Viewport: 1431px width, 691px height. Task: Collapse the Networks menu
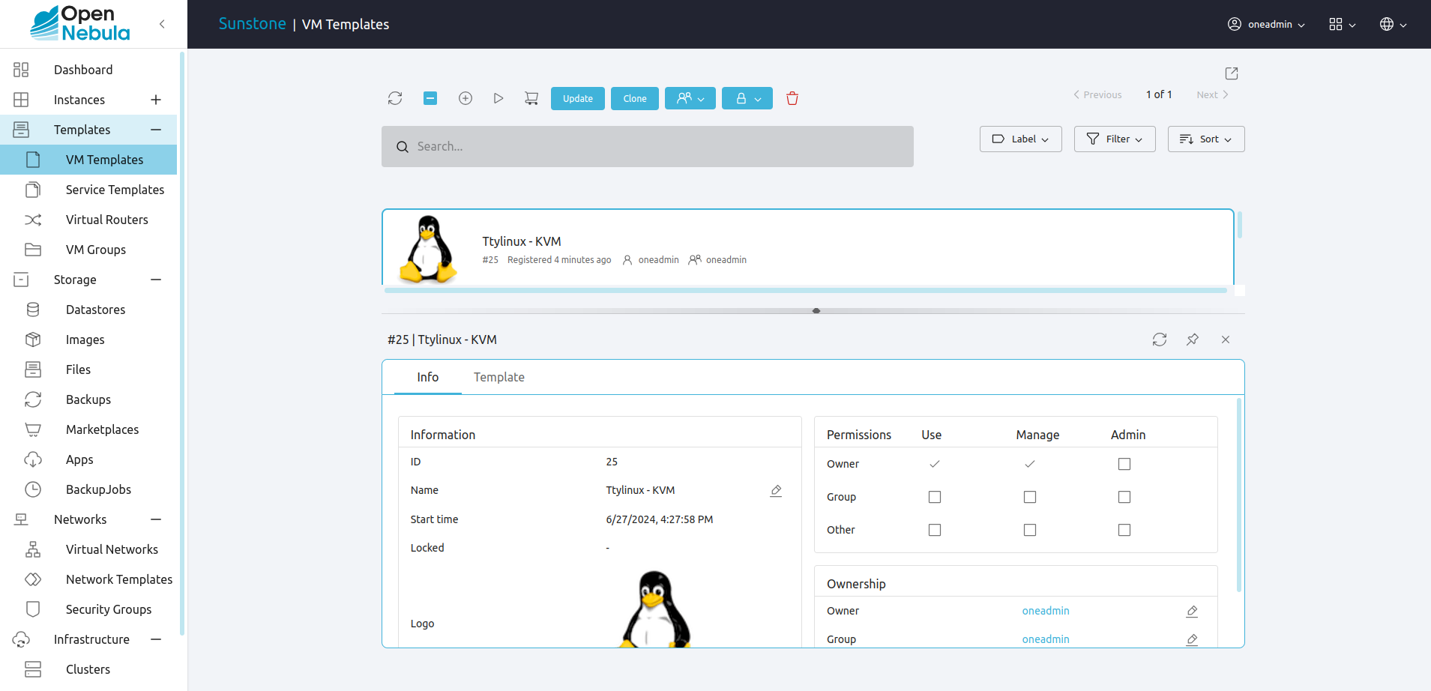(156, 519)
